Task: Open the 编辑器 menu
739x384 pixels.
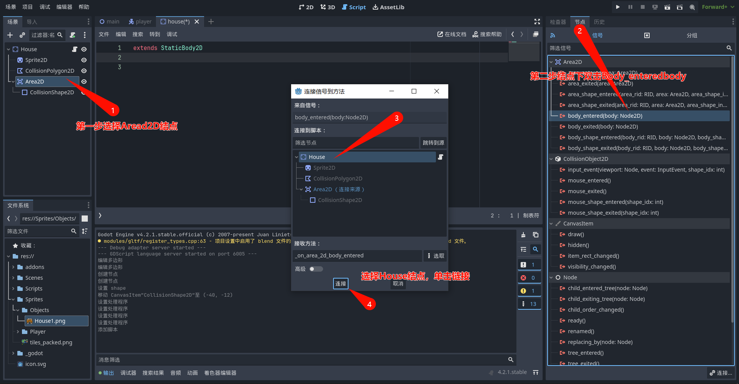Action: coord(64,7)
